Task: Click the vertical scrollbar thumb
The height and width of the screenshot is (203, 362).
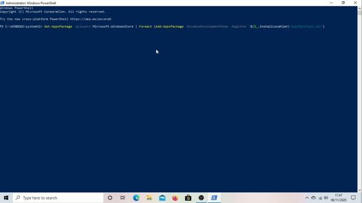Action: 360,12
